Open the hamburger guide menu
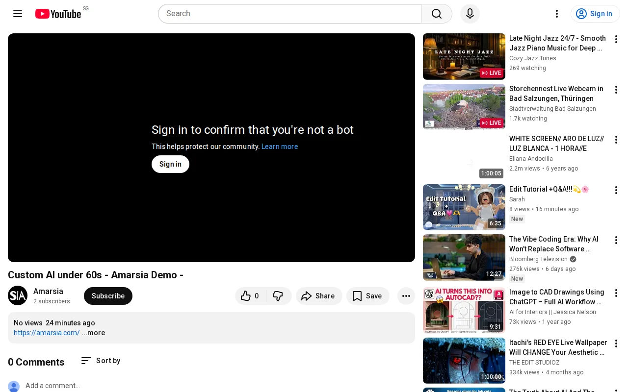 coord(18,14)
